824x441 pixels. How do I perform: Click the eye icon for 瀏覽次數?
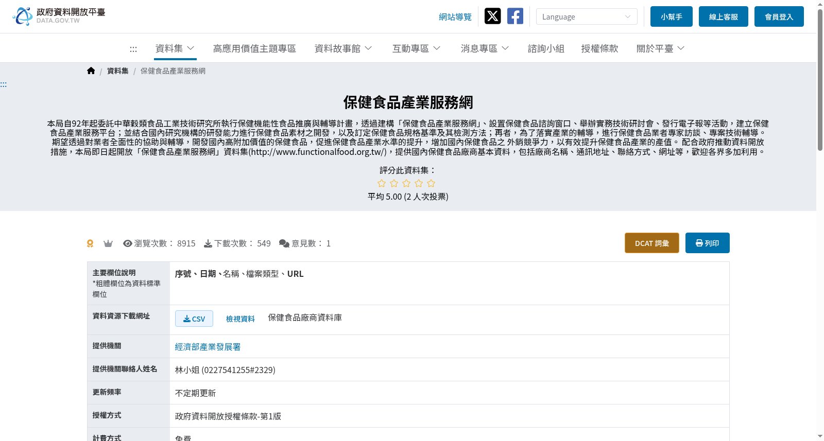(128, 243)
